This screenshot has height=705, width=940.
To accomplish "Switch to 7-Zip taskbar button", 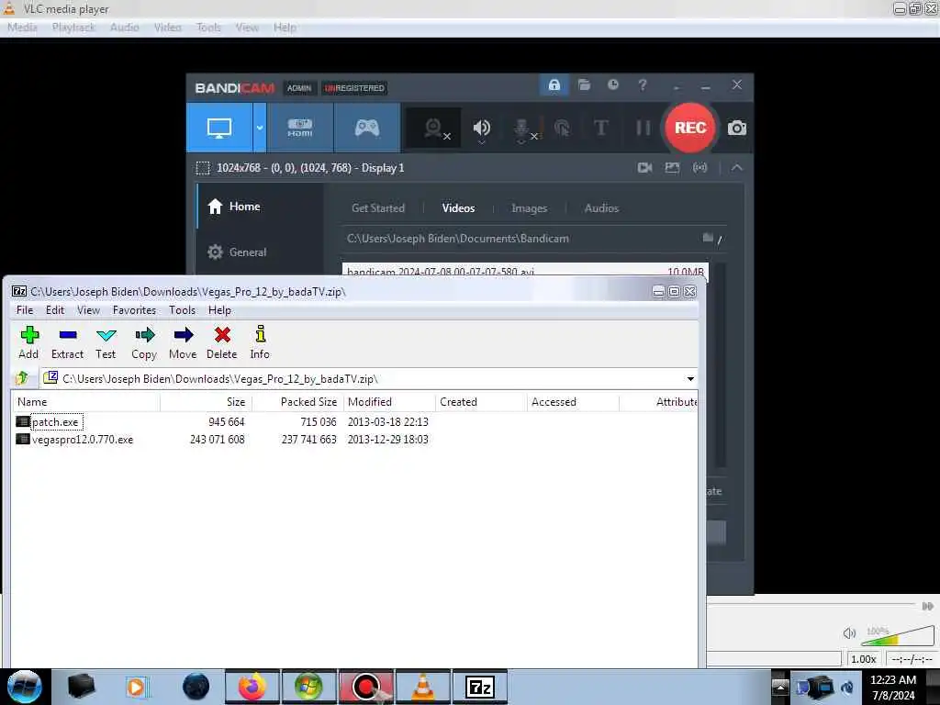I will 480,687.
